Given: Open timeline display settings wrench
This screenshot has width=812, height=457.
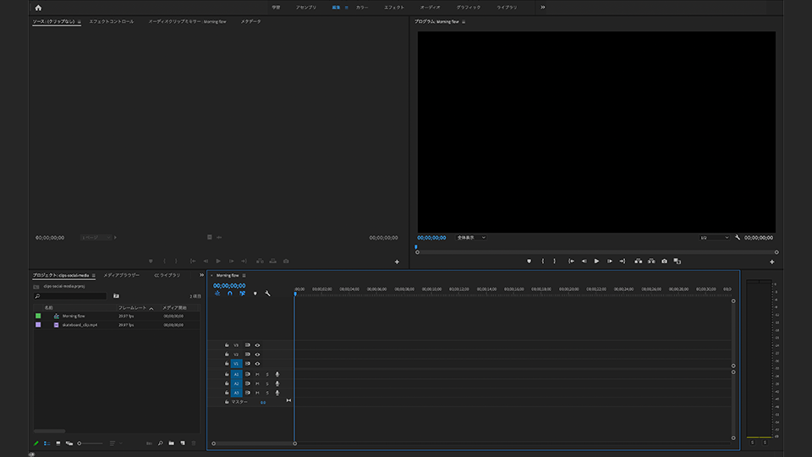Looking at the screenshot, I should [267, 294].
